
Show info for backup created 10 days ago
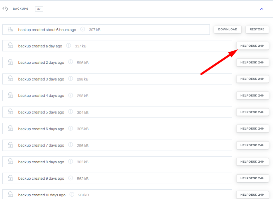(x=72, y=194)
